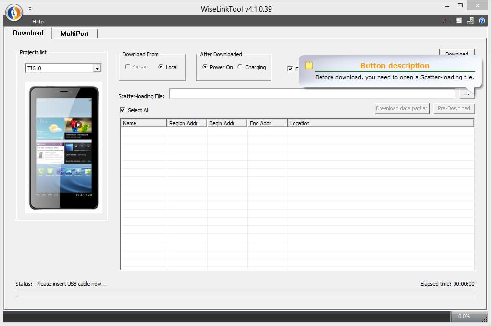Click the Pre-Download button
The height and width of the screenshot is (326, 492).
pyautogui.click(x=454, y=108)
